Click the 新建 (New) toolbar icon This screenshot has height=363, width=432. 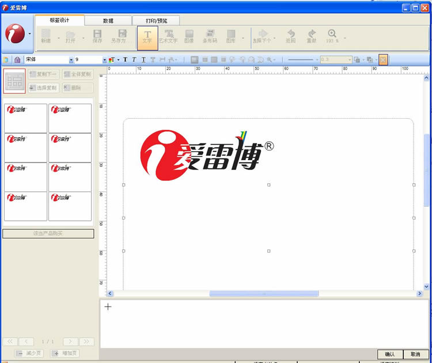(46, 36)
